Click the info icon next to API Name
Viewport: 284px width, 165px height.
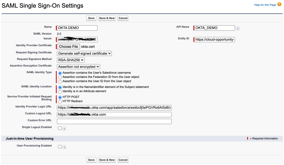click(238, 28)
